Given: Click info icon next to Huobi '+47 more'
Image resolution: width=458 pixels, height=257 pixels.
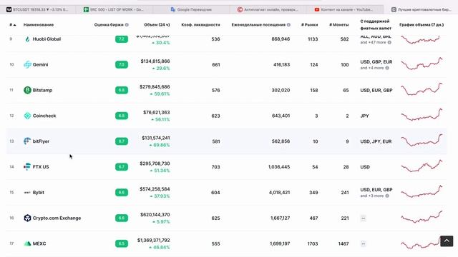Looking at the screenshot, I should [389, 43].
